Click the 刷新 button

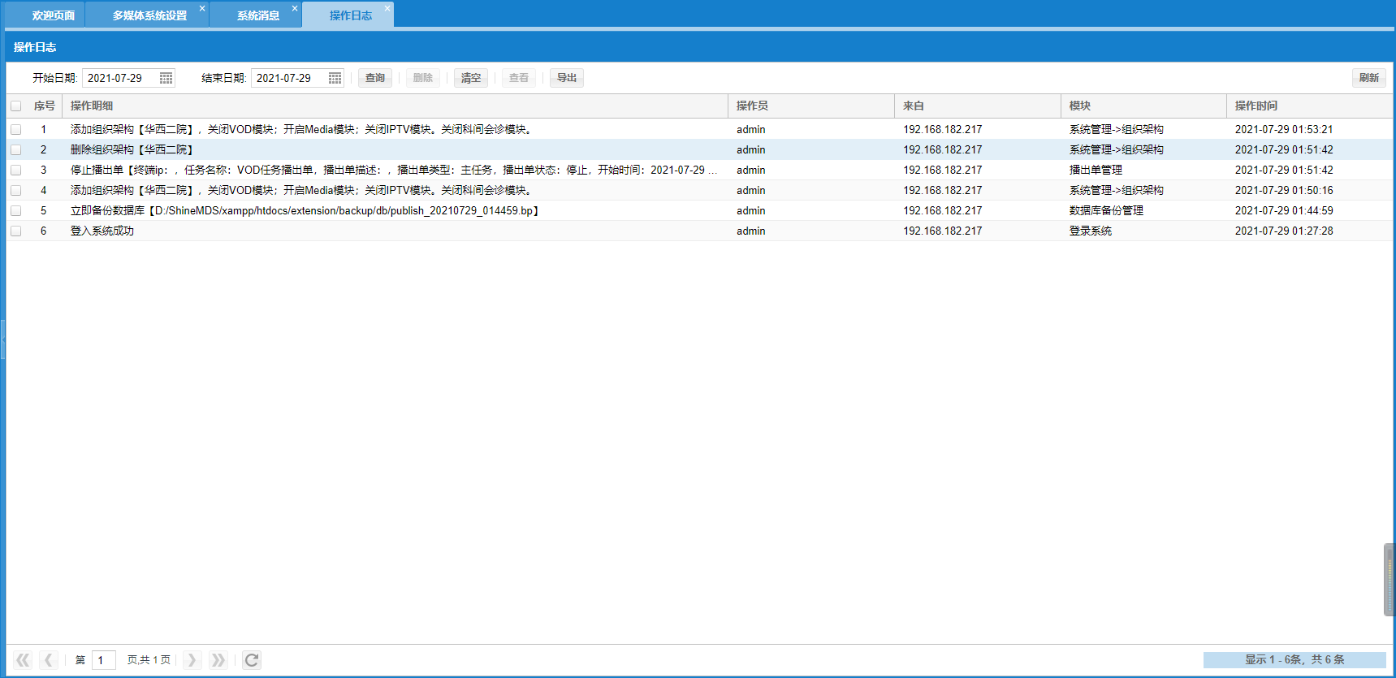coord(1369,78)
